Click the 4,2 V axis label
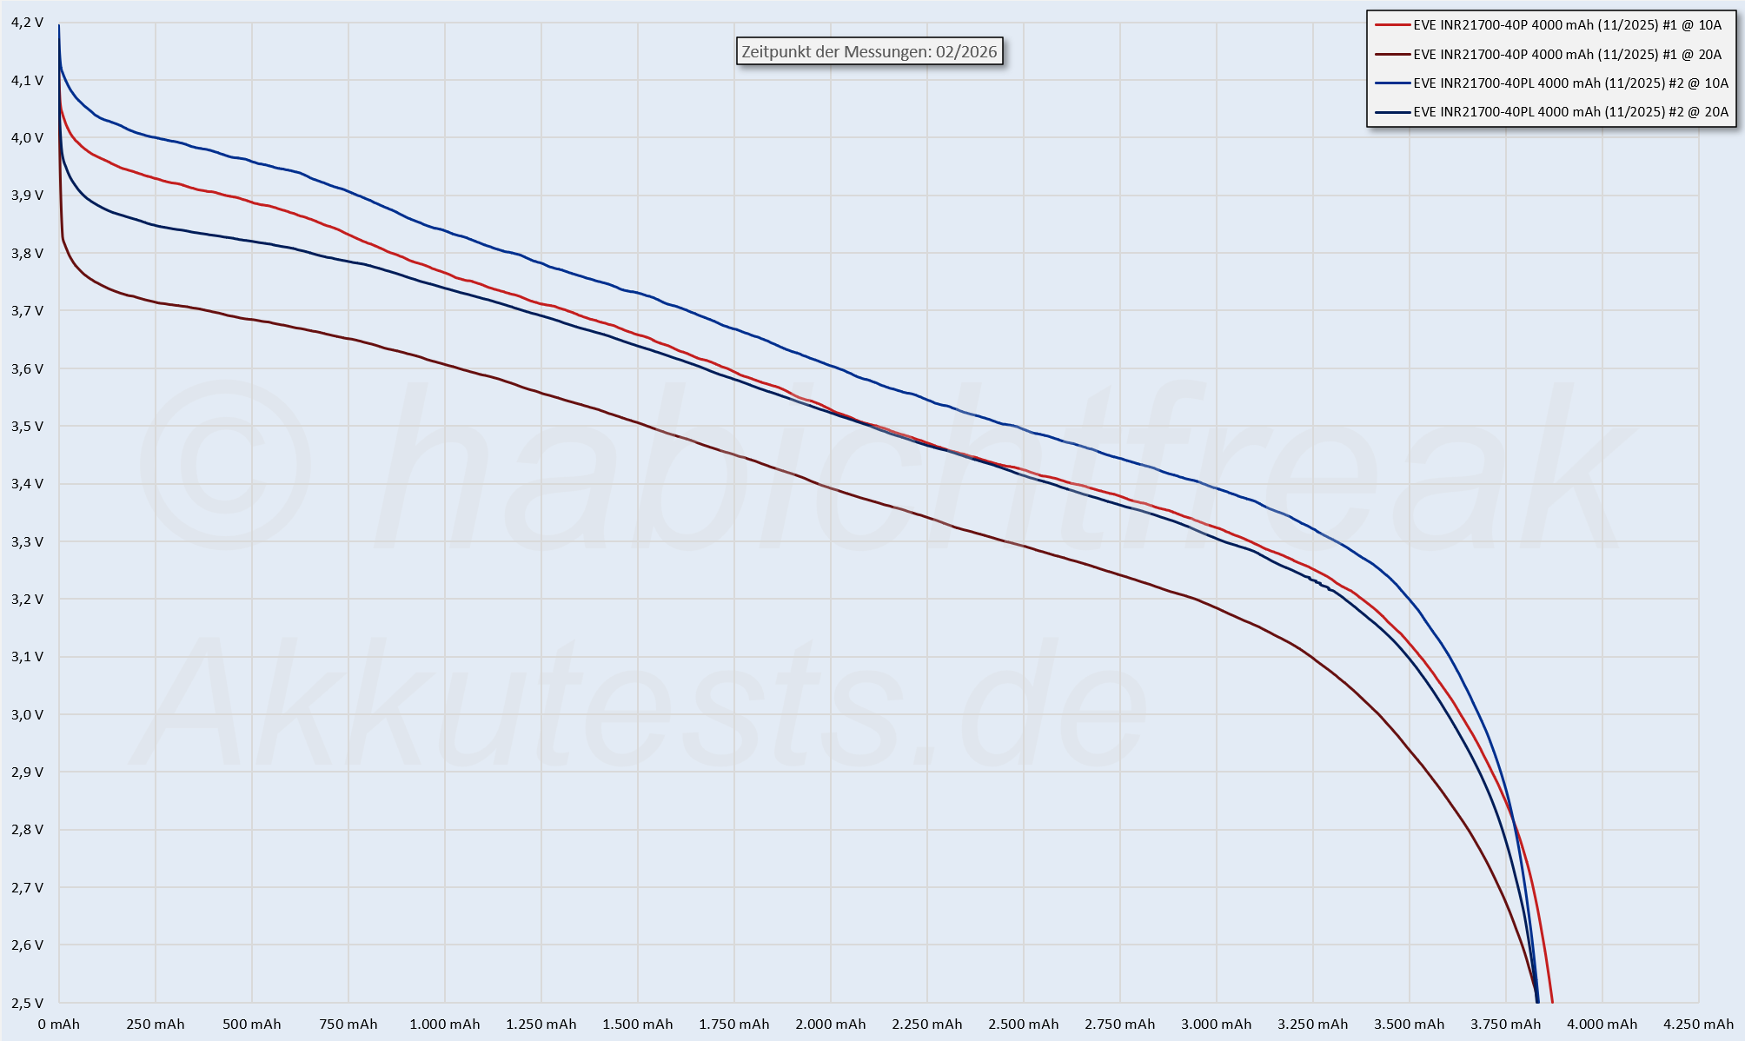 [26, 23]
